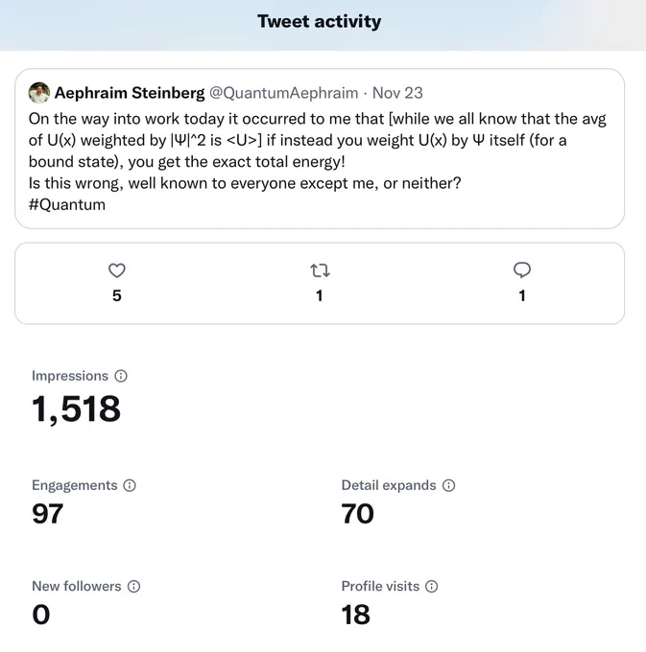Click the 97 engagements value
This screenshot has width=646, height=652.
tap(47, 514)
